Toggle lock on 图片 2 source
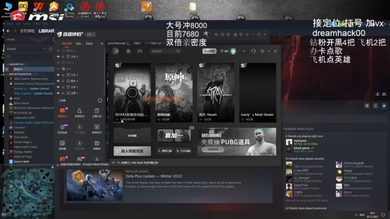The width and height of the screenshot is (390, 219). click(63, 81)
